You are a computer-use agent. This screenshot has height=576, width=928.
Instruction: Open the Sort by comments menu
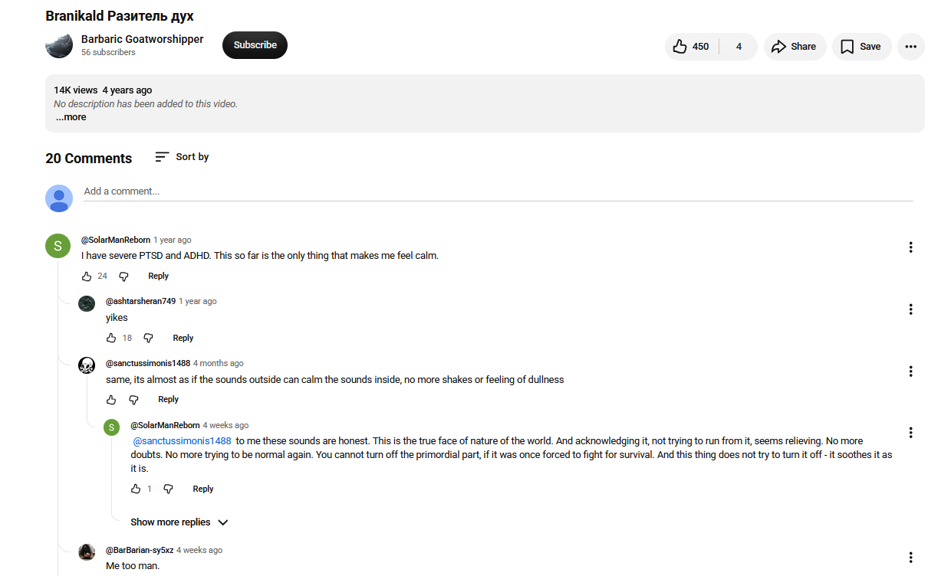(x=182, y=157)
